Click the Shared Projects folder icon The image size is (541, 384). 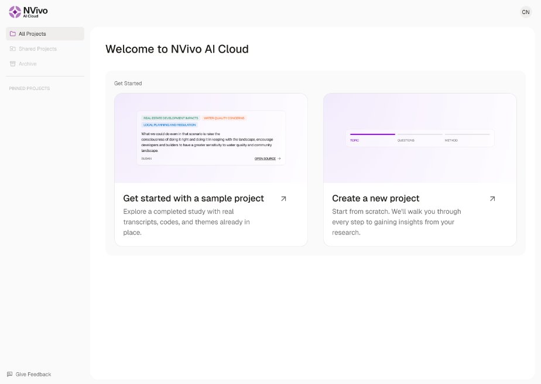tap(13, 49)
